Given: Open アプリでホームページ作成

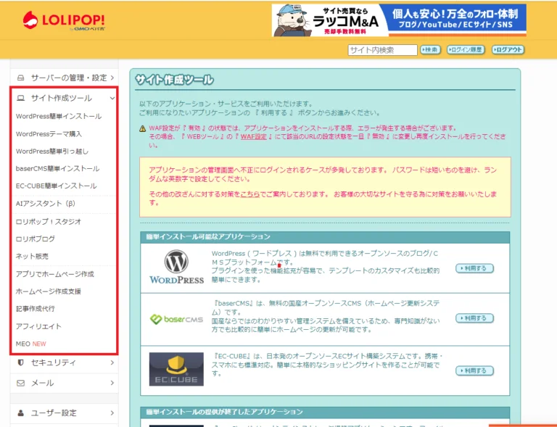Looking at the screenshot, I should pyautogui.click(x=54, y=274).
